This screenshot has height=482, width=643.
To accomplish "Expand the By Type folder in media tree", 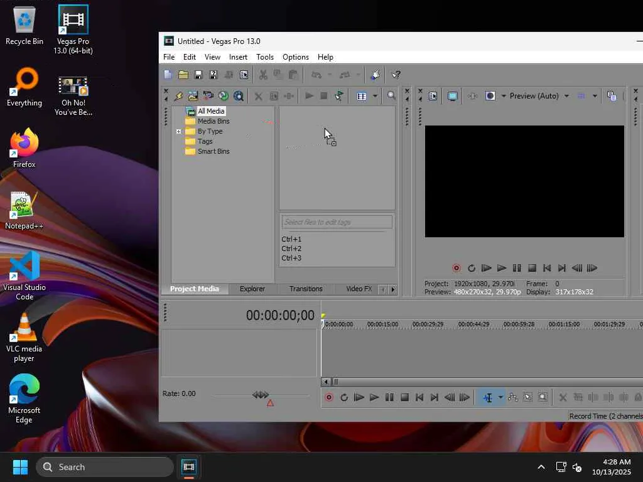I will [x=179, y=131].
